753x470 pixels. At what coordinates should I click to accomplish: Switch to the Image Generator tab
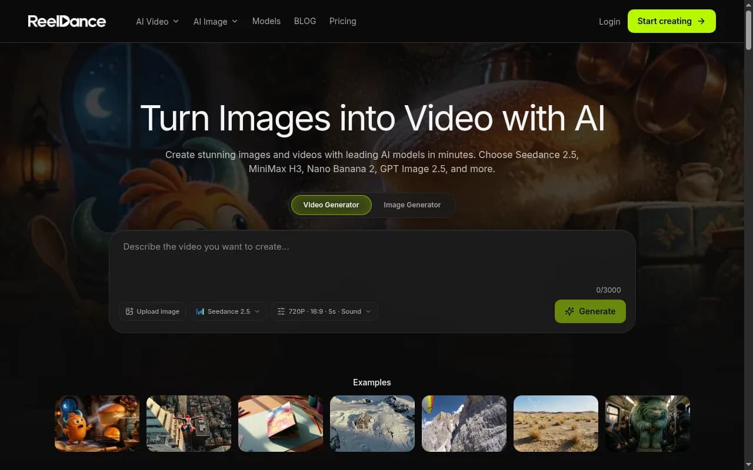[x=412, y=205]
